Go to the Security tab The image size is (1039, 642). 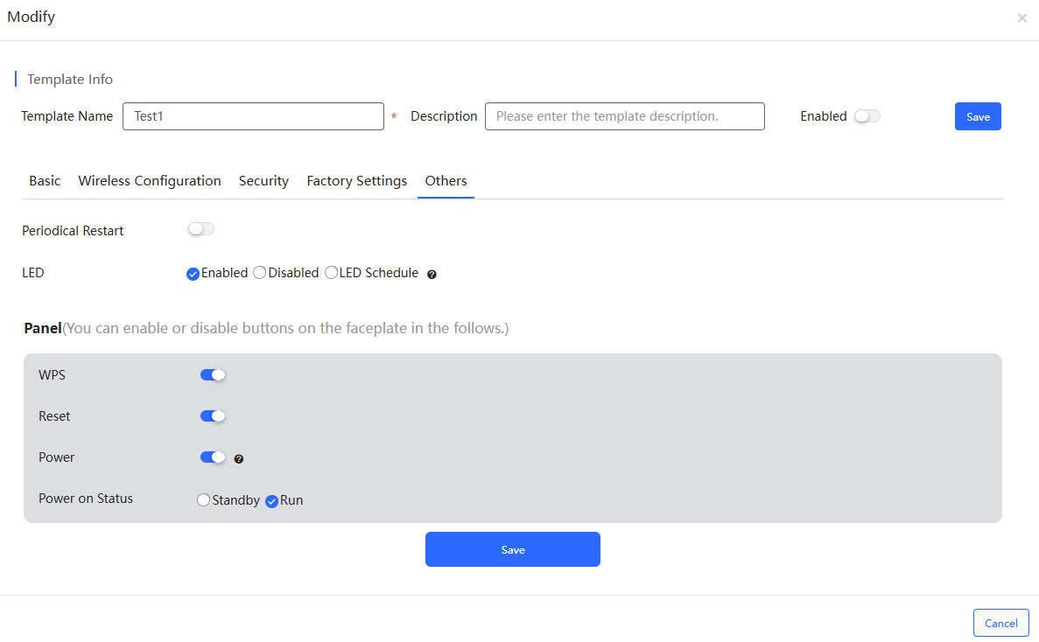click(x=263, y=181)
